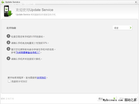Image resolution: width=139 pixels, height=104 pixels.
Task: Click the Update Service title bar logo
Action: 3,2
